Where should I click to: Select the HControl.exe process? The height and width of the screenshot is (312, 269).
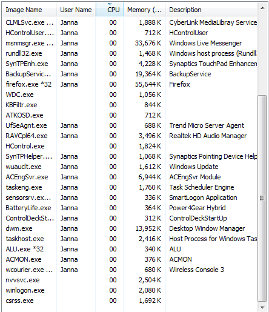pyautogui.click(x=130, y=146)
